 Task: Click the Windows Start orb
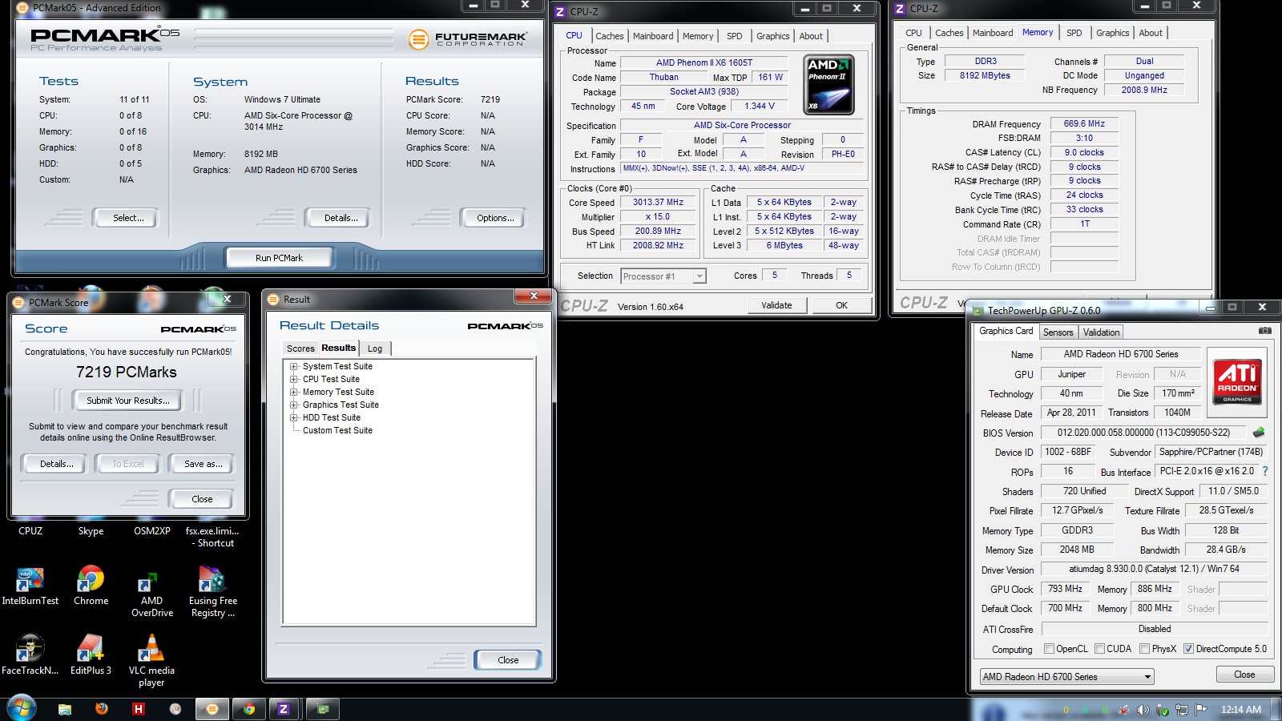pyautogui.click(x=22, y=708)
